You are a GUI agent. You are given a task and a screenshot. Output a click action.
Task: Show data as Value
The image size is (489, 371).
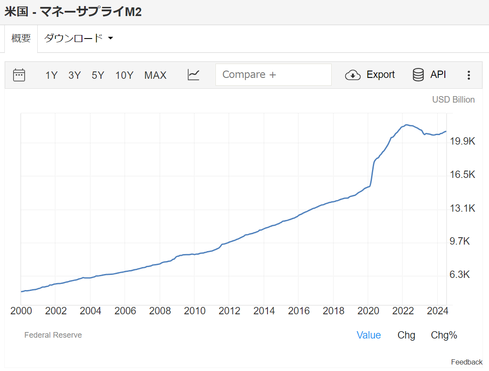tap(368, 335)
